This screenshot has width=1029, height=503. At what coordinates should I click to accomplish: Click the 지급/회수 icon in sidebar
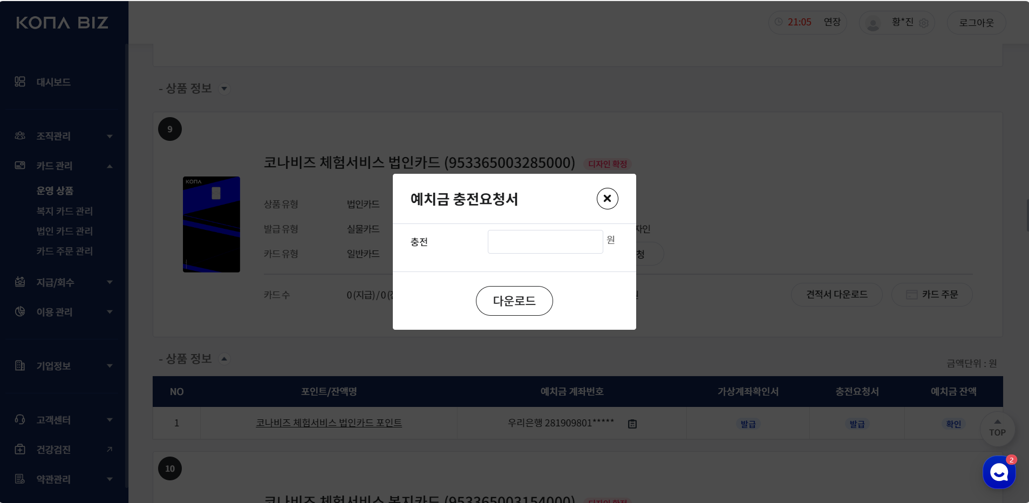coord(20,282)
